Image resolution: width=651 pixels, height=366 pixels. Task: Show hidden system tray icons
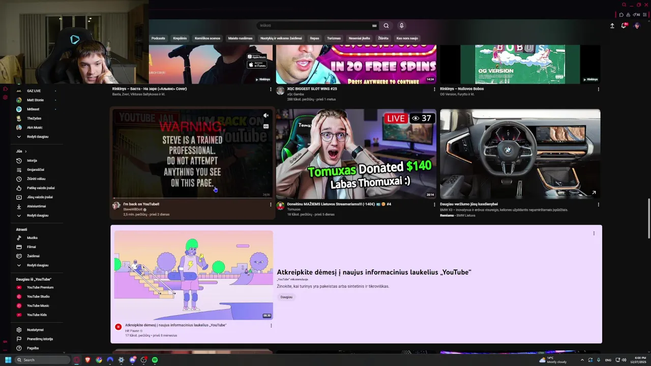tap(582, 360)
